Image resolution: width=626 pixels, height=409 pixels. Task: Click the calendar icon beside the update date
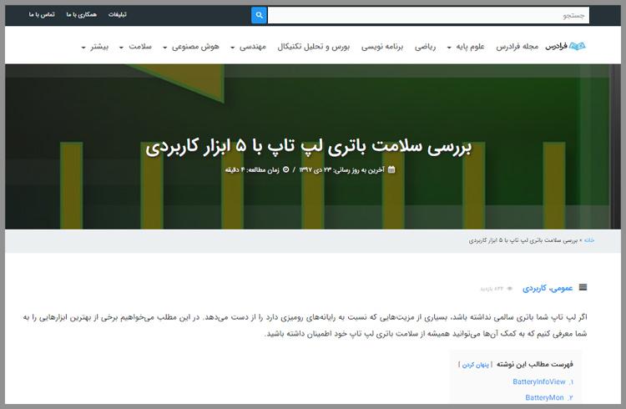(x=391, y=169)
